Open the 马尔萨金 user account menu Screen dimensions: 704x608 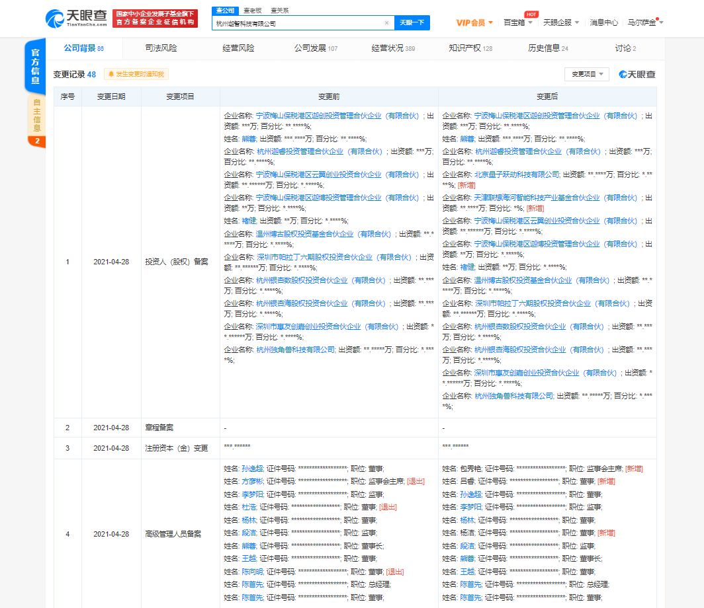(645, 22)
